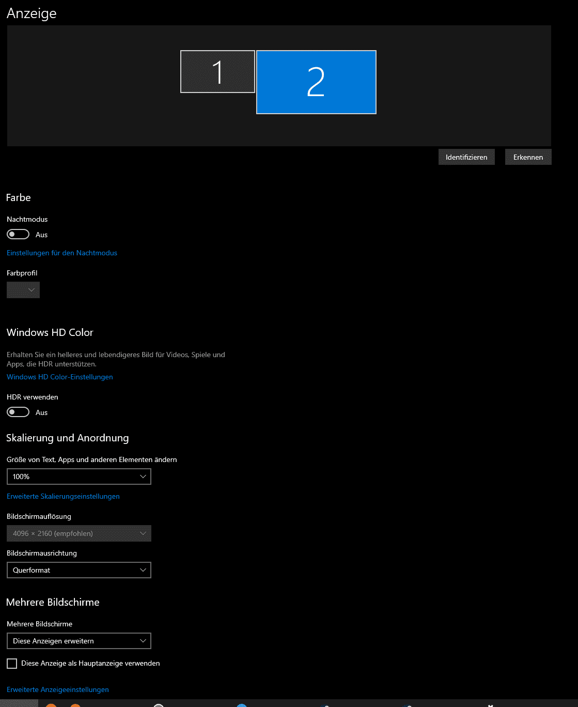Click the chevron in the resolution box

pos(143,533)
